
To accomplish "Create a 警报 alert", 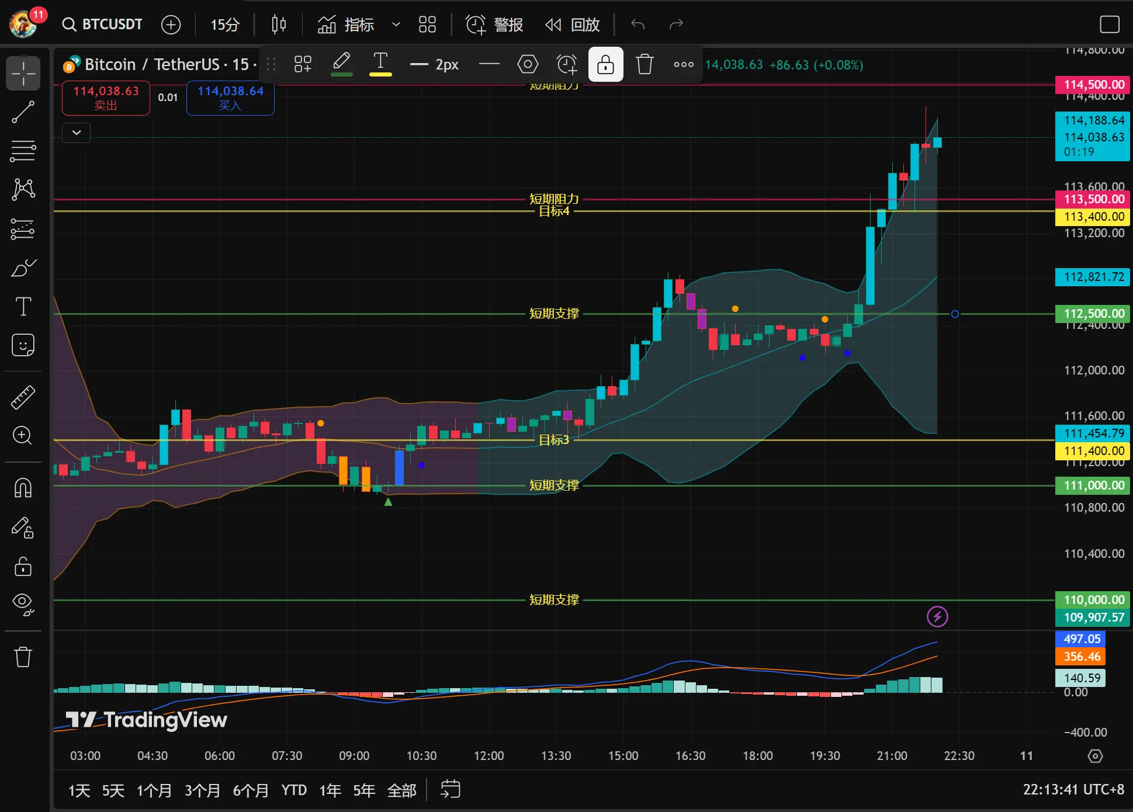I will pos(494,25).
